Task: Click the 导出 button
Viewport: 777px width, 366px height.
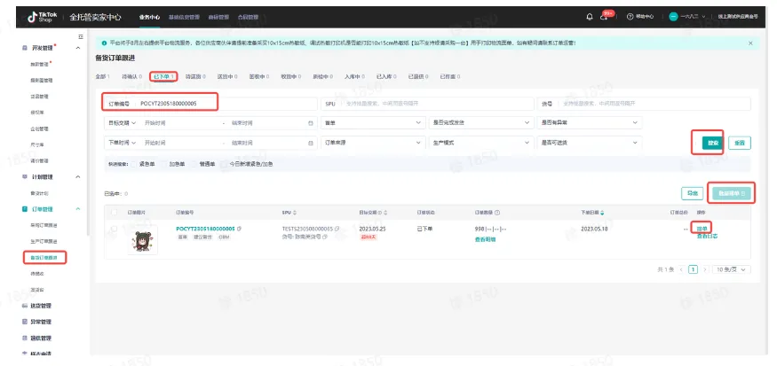Action: tap(693, 193)
